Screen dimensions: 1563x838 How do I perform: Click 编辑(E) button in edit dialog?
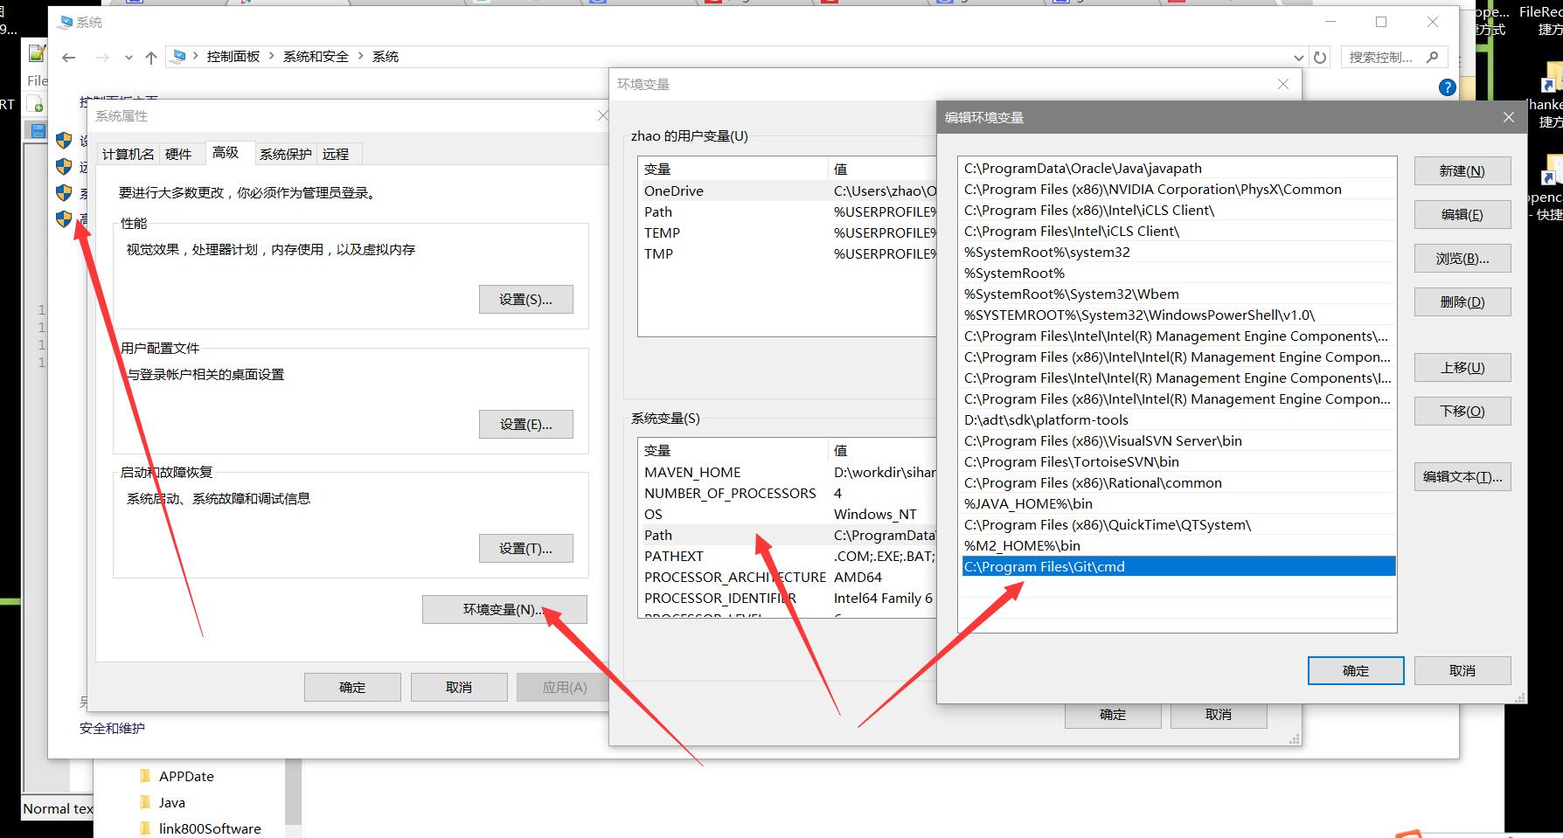[x=1462, y=215]
